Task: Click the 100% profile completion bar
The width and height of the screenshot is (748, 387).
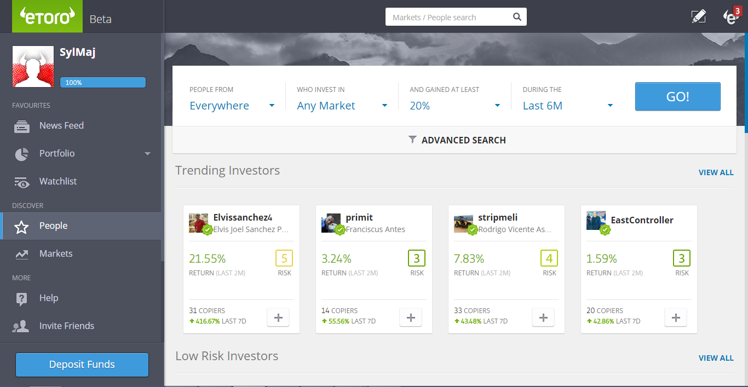Action: [103, 83]
